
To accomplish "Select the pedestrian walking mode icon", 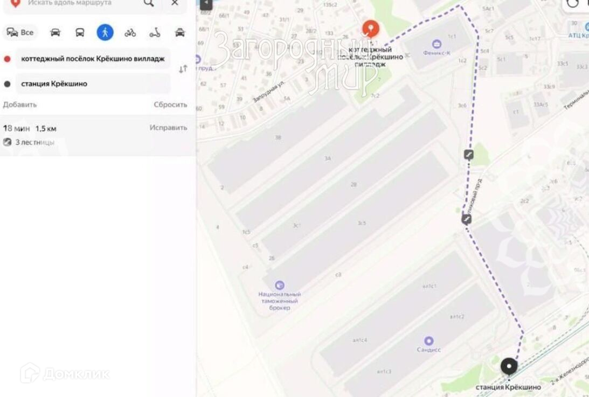I will pos(105,32).
